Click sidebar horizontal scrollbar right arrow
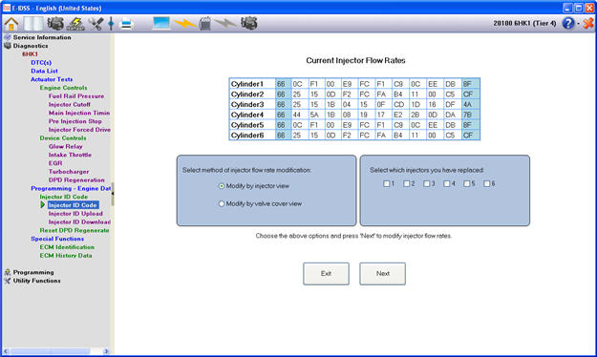Viewport: 597px width, 357px height. pyautogui.click(x=106, y=351)
